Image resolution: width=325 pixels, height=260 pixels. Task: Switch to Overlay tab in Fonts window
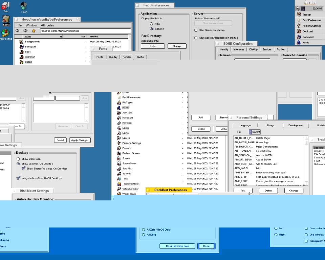(113, 57)
